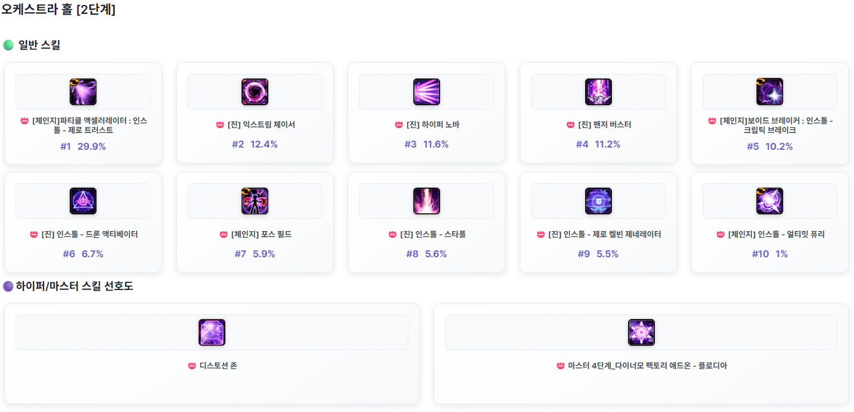
Task: Select the 하이퍼 노바 skill icon
Action: point(427,92)
